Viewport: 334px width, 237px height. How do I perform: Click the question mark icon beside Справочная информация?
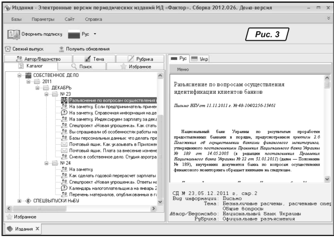pos(64,113)
